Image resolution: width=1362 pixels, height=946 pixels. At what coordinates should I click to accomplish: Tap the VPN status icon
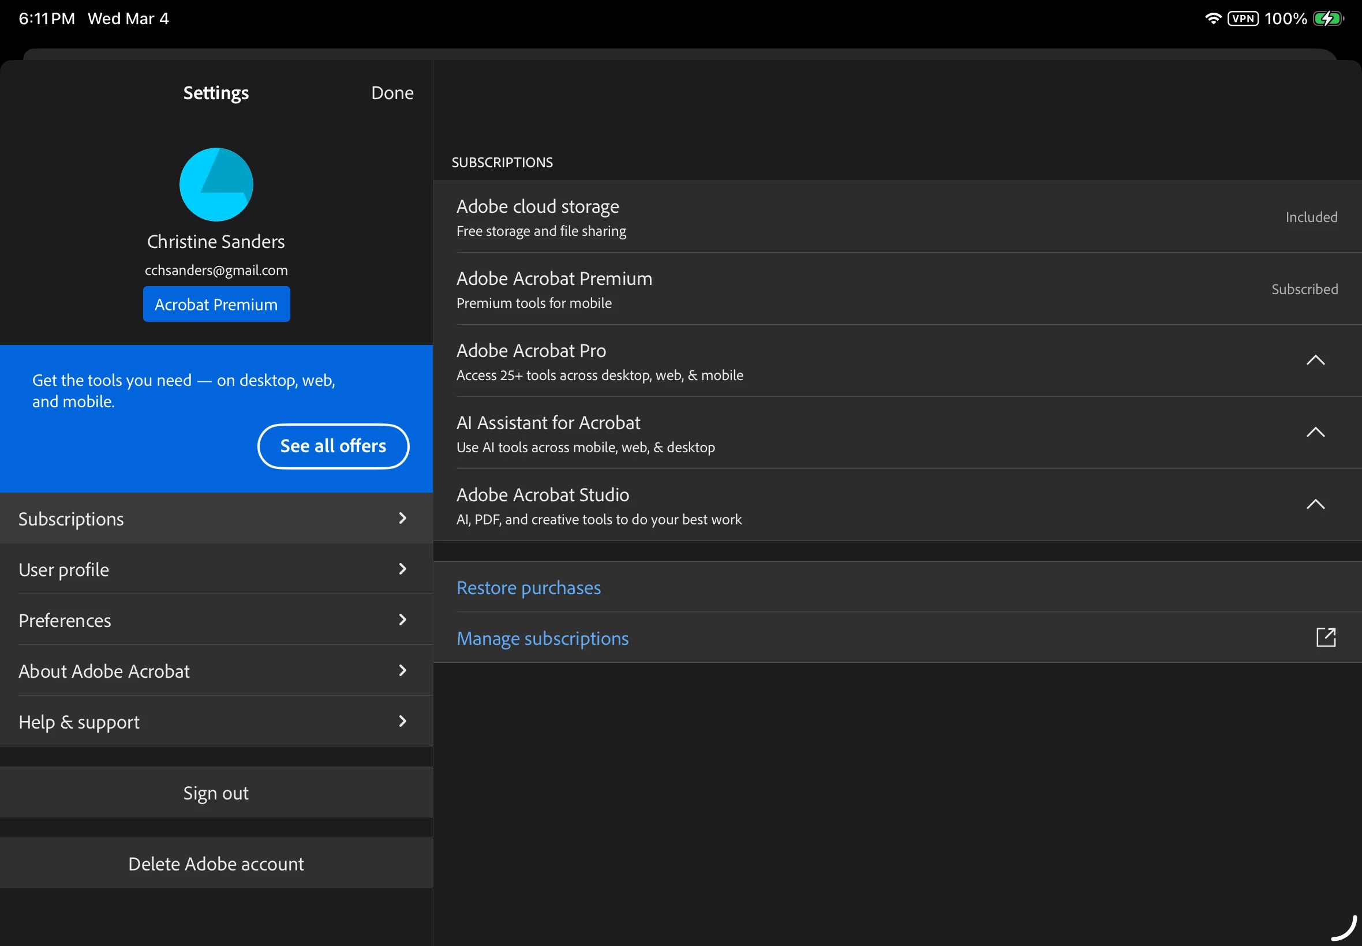pos(1241,18)
